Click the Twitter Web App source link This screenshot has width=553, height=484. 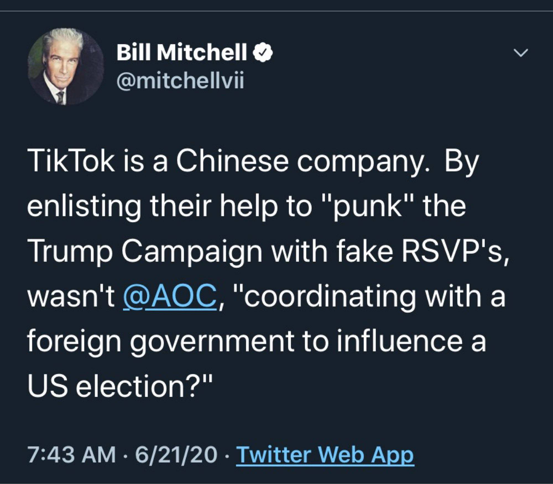click(325, 455)
